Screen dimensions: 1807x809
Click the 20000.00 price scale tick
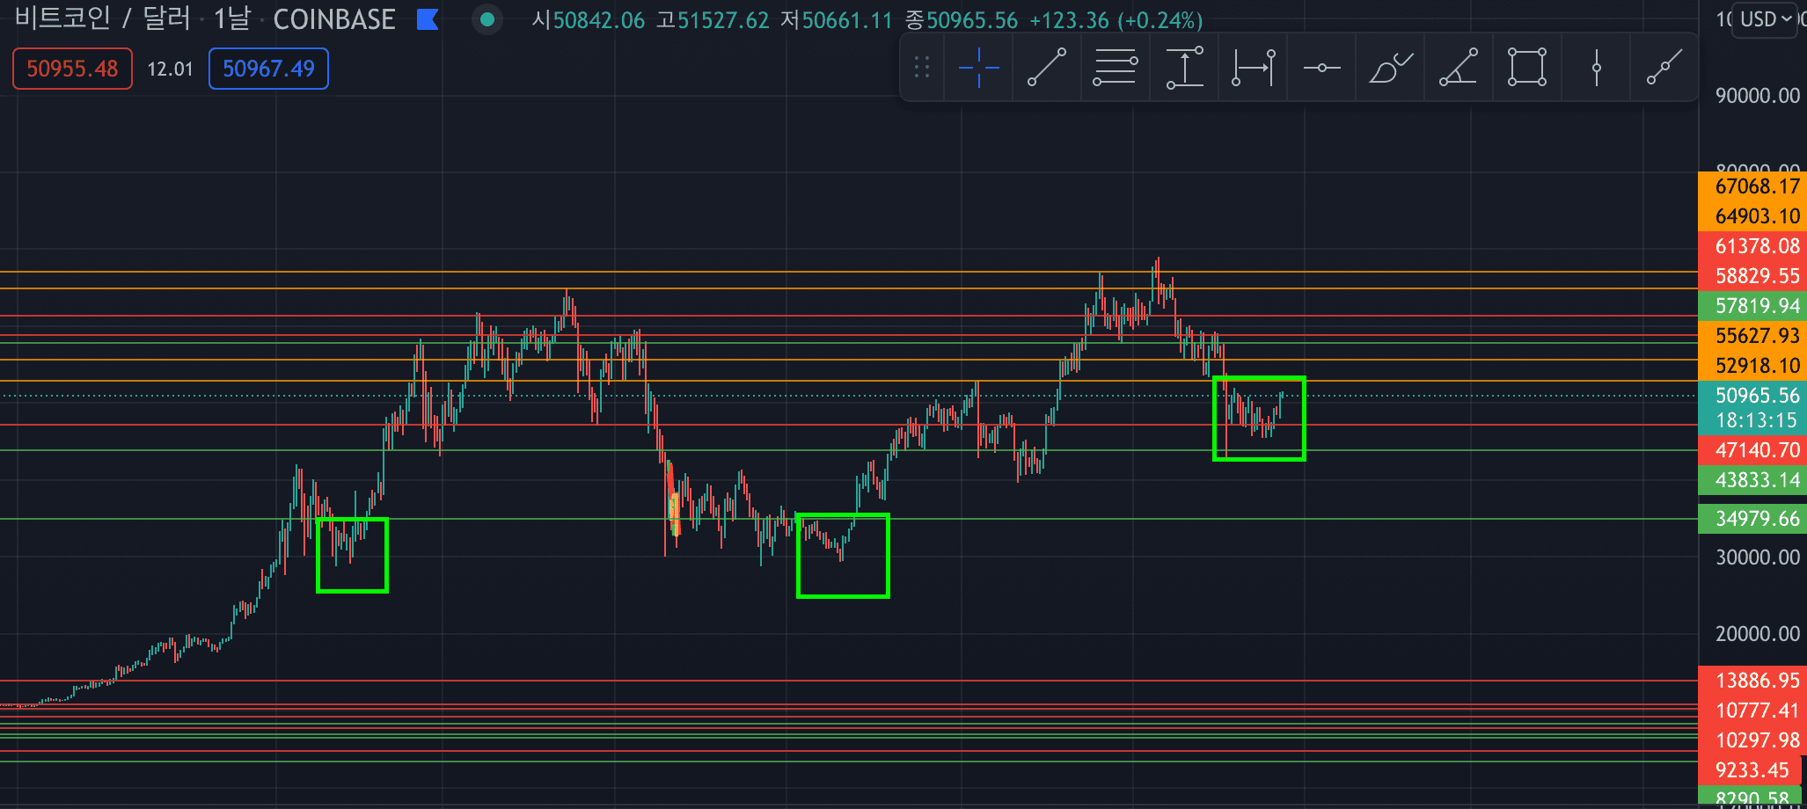pyautogui.click(x=1757, y=634)
